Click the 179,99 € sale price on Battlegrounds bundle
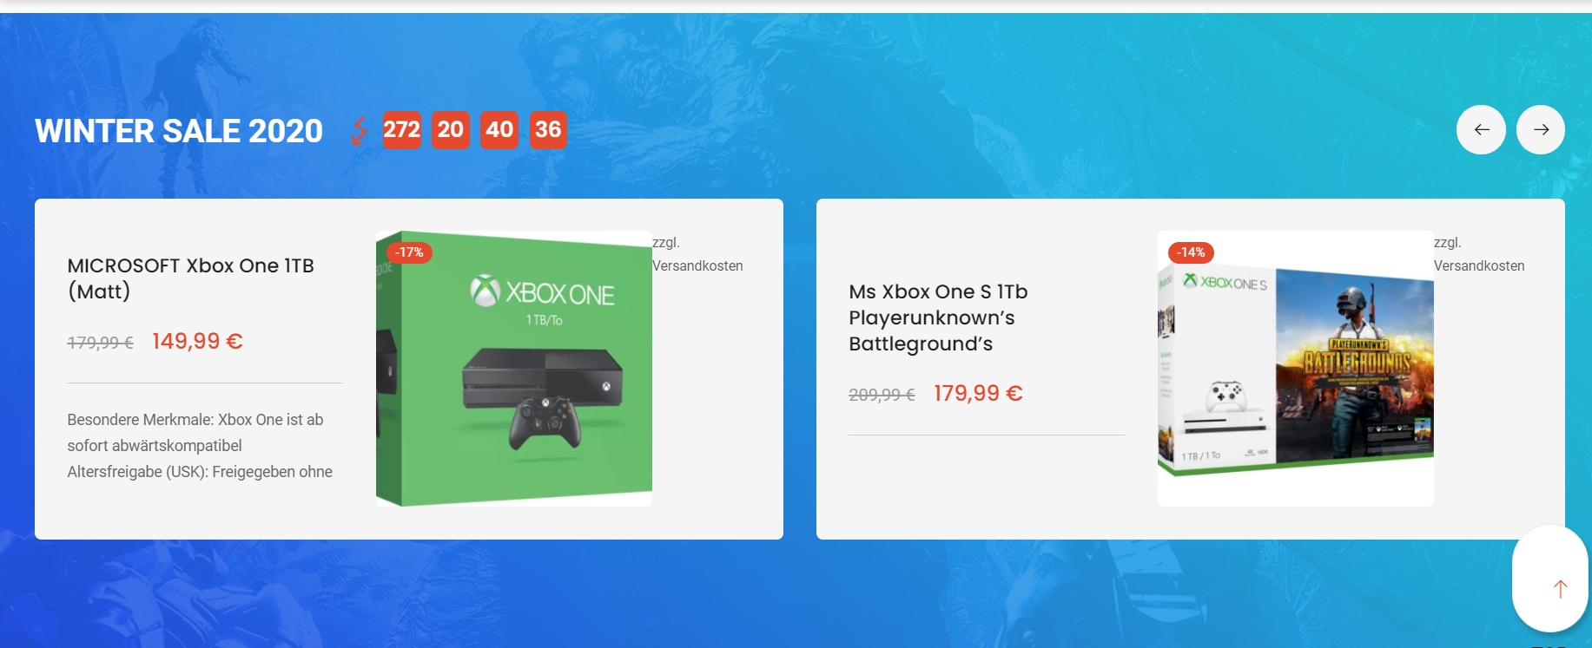The width and height of the screenshot is (1592, 648). [978, 393]
